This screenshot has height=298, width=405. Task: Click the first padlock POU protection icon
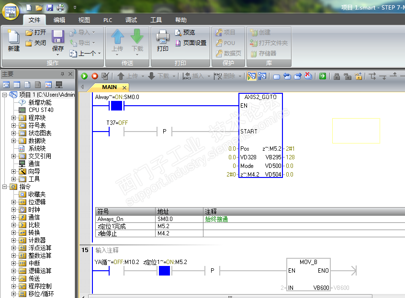click(x=337, y=77)
